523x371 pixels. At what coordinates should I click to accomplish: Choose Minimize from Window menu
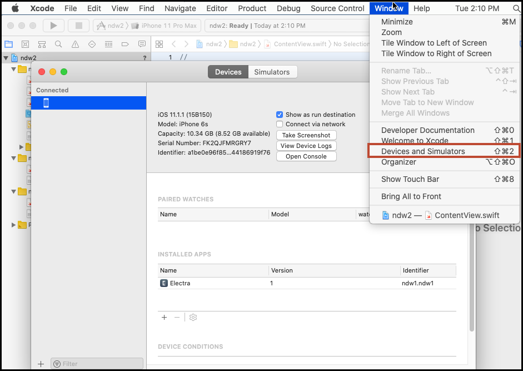point(444,22)
